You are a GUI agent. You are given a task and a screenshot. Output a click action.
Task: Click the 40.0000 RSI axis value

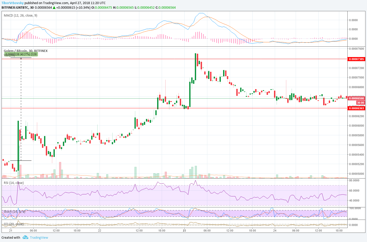pos(354,200)
